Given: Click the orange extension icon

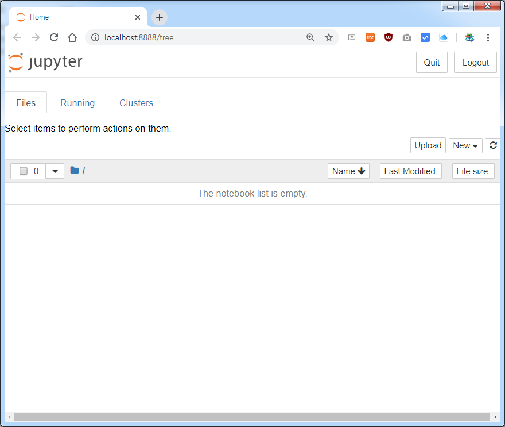Looking at the screenshot, I should coord(370,38).
